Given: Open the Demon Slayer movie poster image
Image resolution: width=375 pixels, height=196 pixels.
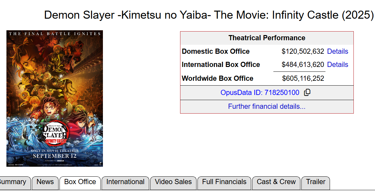Looking at the screenshot, I should tap(55, 98).
